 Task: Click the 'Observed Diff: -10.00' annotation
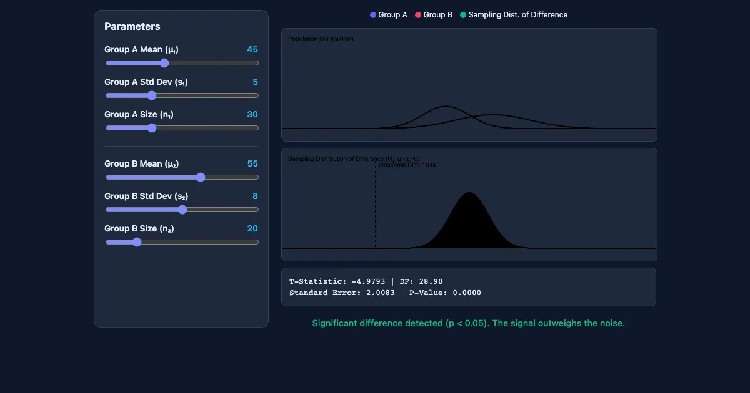click(x=408, y=165)
